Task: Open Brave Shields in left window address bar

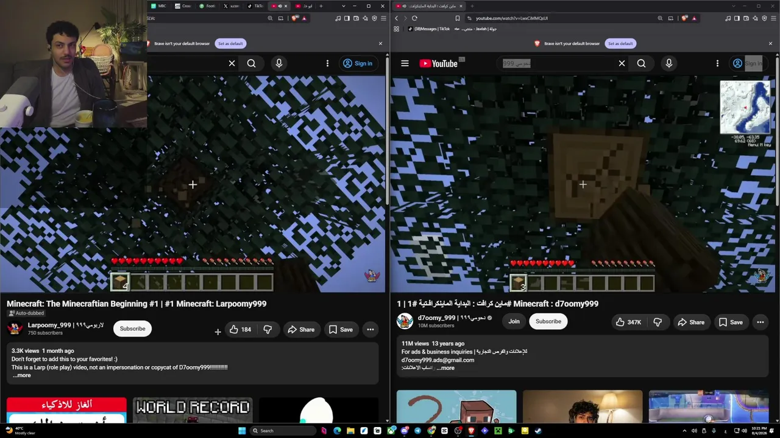Action: (295, 18)
